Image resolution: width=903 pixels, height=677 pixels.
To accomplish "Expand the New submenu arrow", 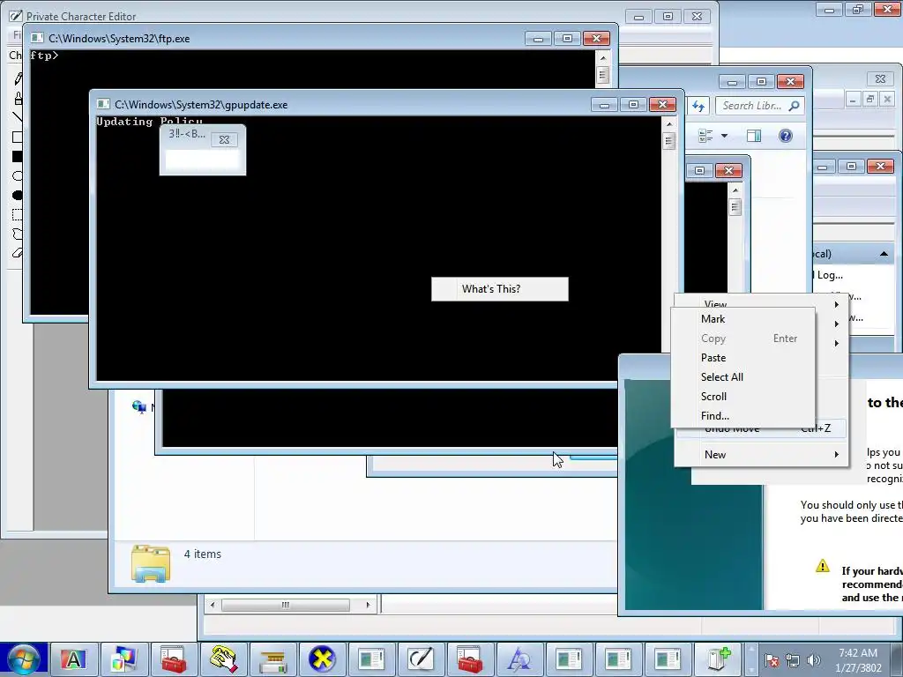I will (x=836, y=454).
